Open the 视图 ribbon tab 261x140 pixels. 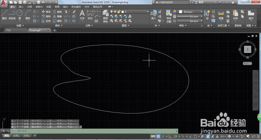coord(49,7)
